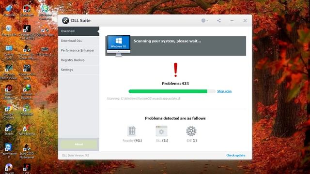Click the About button
Viewport: 310px width, 174px height.
click(78, 145)
